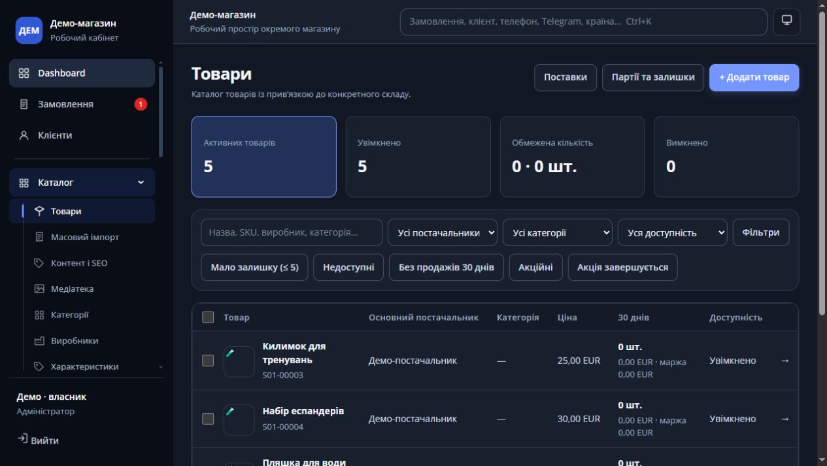Click the Контент і SEO tag icon
This screenshot has width=827, height=466.
tap(39, 263)
